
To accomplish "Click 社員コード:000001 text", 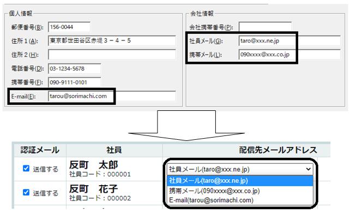I will [100, 174].
